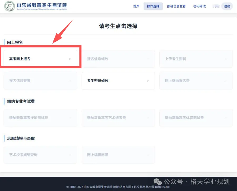
Task: Click the arrow on 考生密码修改 card
Action: pos(148,81)
